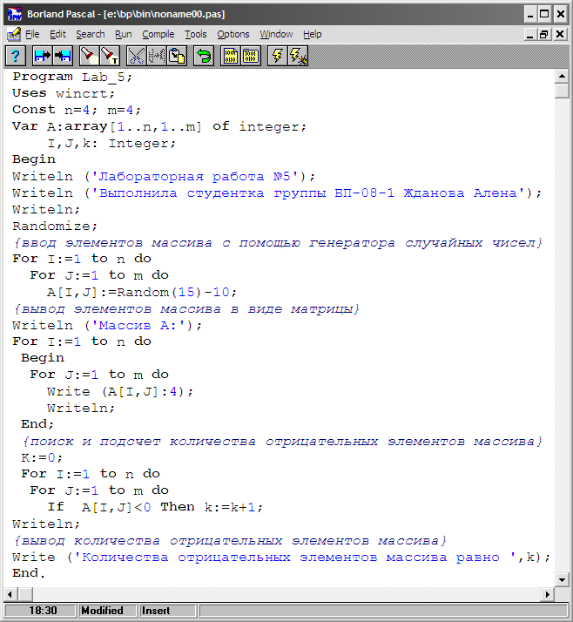
Task: Click the grayed Copy toolbar icon
Action: pyautogui.click(x=157, y=56)
